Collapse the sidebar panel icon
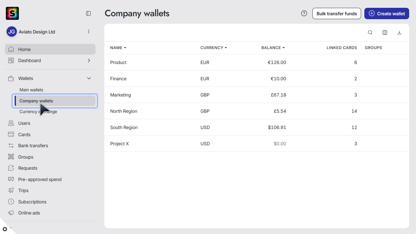 pyautogui.click(x=88, y=13)
